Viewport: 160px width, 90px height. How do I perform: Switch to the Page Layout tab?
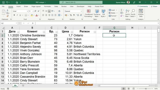(36, 6)
